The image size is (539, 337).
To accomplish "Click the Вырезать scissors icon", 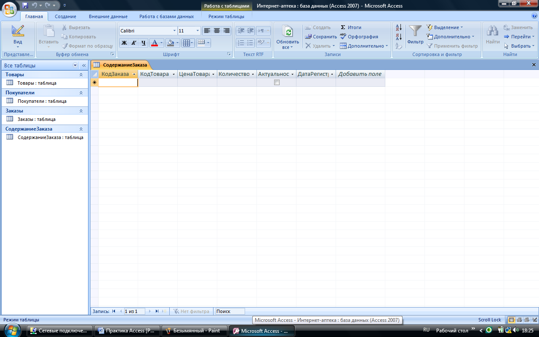I will click(65, 27).
